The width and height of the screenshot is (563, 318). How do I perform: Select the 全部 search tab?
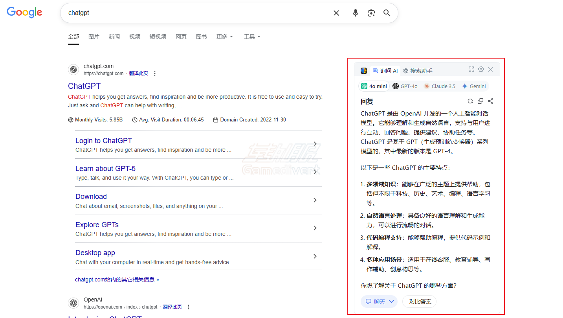(73, 37)
